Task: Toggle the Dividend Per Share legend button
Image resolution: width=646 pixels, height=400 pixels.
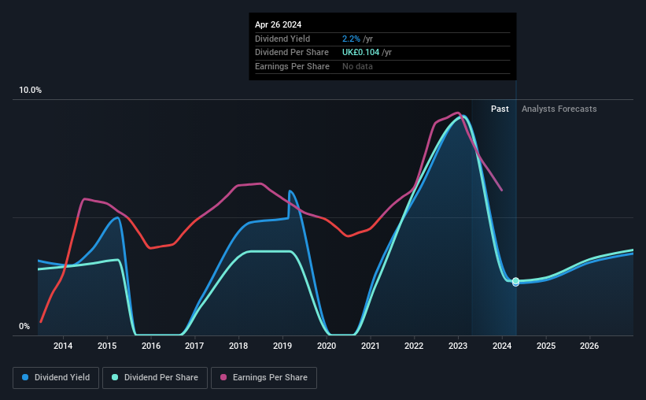Action: [155, 378]
